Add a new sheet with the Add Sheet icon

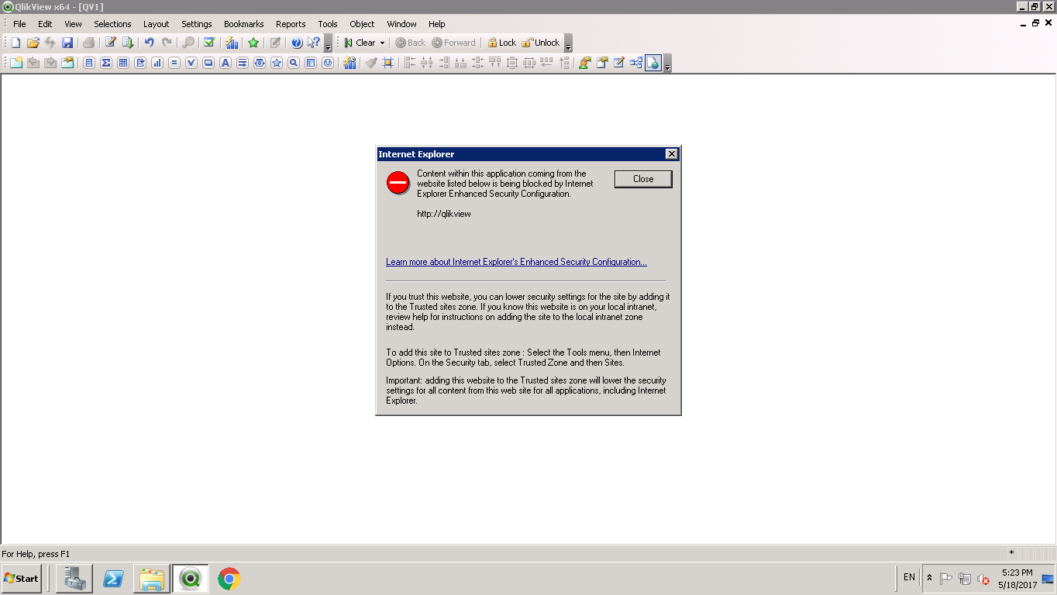click(15, 63)
